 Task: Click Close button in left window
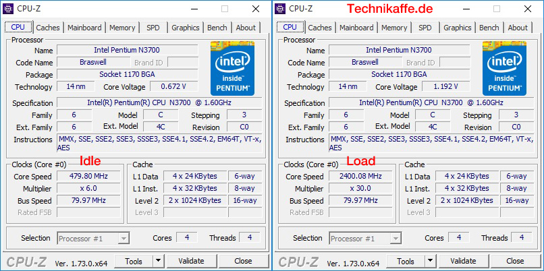click(x=243, y=261)
